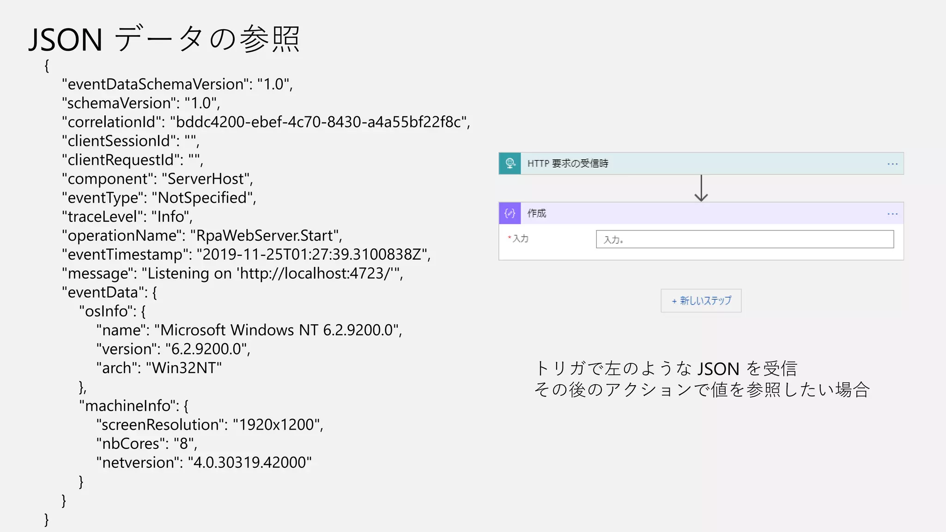Click the "nbCores": "8" line

tap(147, 444)
